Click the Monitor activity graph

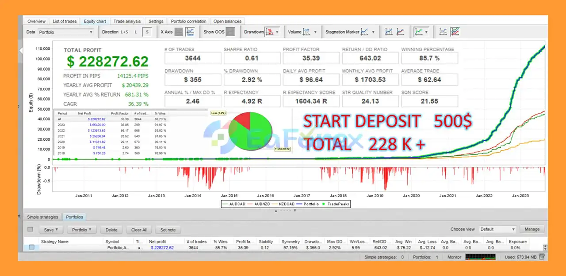click(481, 257)
